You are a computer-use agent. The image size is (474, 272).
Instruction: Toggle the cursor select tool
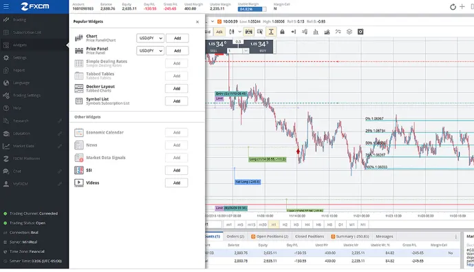[259, 32]
